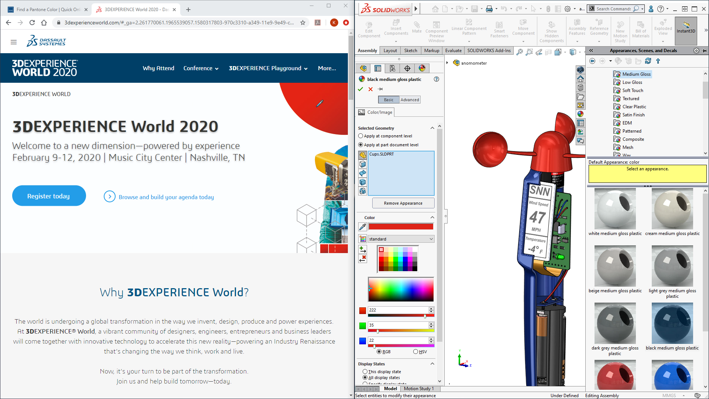Pick a color with the eyedropper
Image resolution: width=709 pixels, height=399 pixels.
(362, 227)
